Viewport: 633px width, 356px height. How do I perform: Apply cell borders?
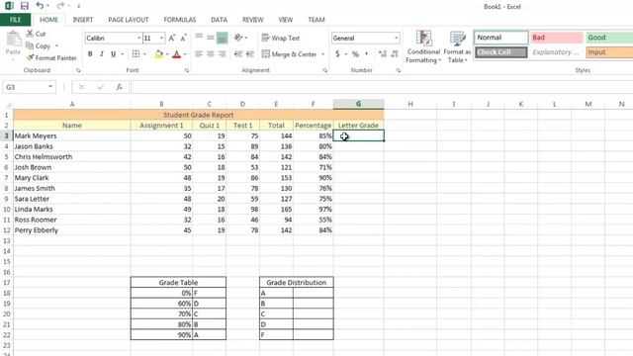[136, 54]
